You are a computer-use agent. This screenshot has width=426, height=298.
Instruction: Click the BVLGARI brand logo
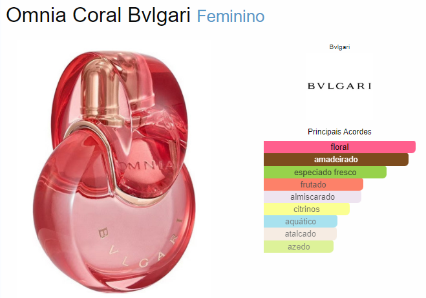coord(339,86)
